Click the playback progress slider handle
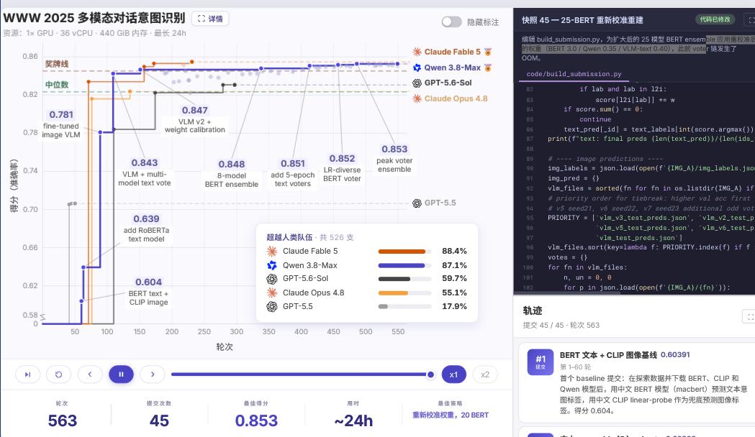Image resolution: width=755 pixels, height=437 pixels. click(430, 374)
